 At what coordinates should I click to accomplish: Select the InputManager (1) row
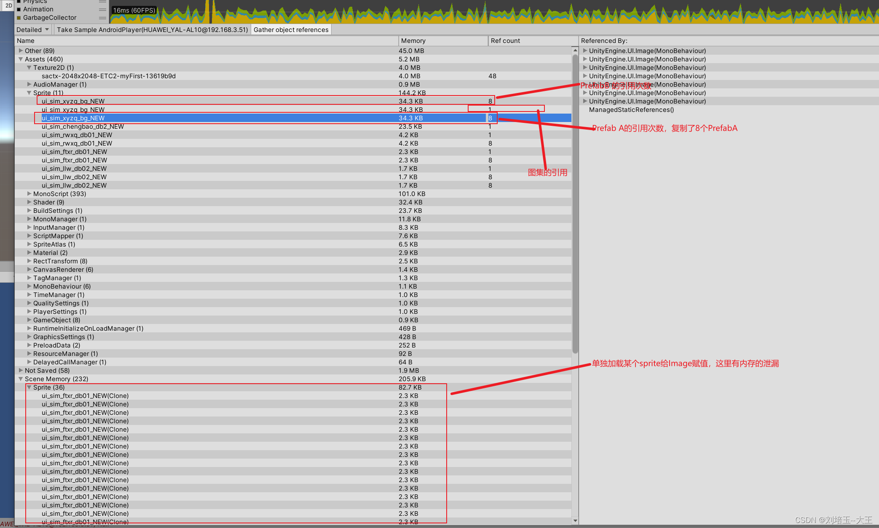click(293, 228)
